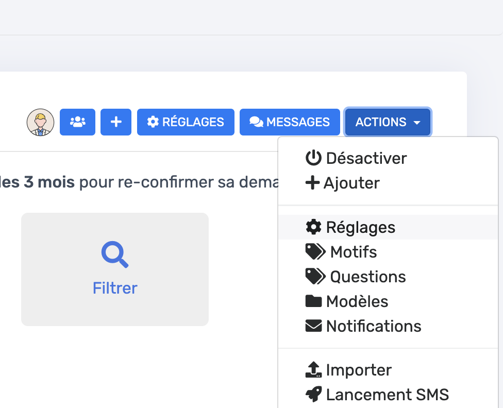The image size is (503, 408).
Task: Click the Filtrer search card
Action: 115,269
